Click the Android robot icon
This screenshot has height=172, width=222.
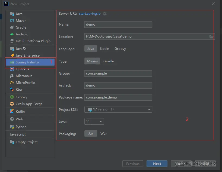12,34
